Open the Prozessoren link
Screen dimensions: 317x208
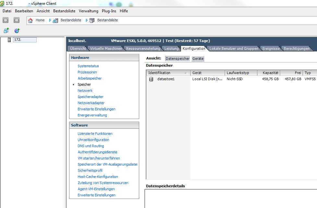tap(87, 72)
